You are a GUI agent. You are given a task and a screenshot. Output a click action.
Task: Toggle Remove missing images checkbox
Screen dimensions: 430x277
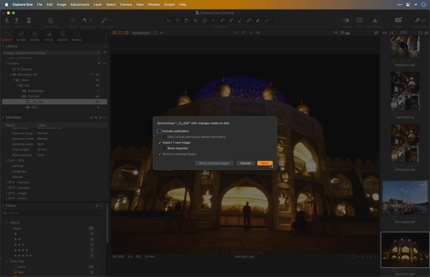(160, 154)
